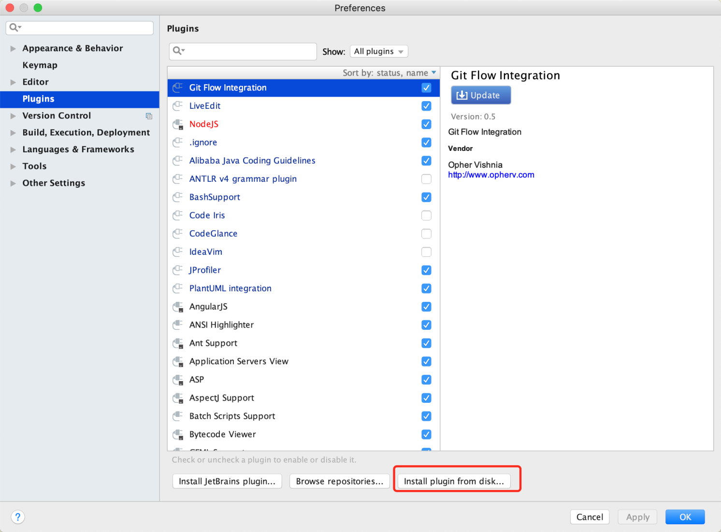Enable the ANTLR v4 grammar plugin checkbox
The width and height of the screenshot is (721, 532).
tap(426, 179)
